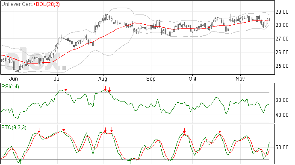
Task: Click the Okt month label
Action: (192, 78)
